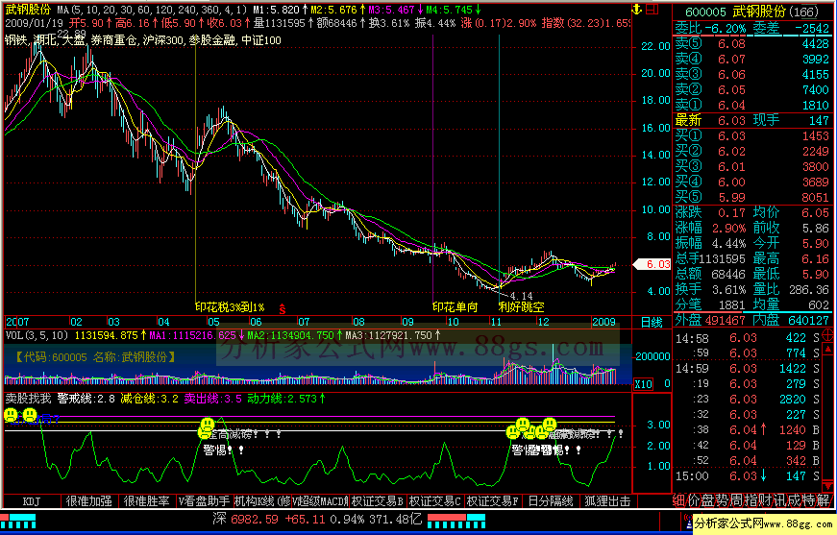Click the 卖⑤ 6.08 order book row
This screenshot has width=837, height=535.
pyautogui.click(x=752, y=44)
